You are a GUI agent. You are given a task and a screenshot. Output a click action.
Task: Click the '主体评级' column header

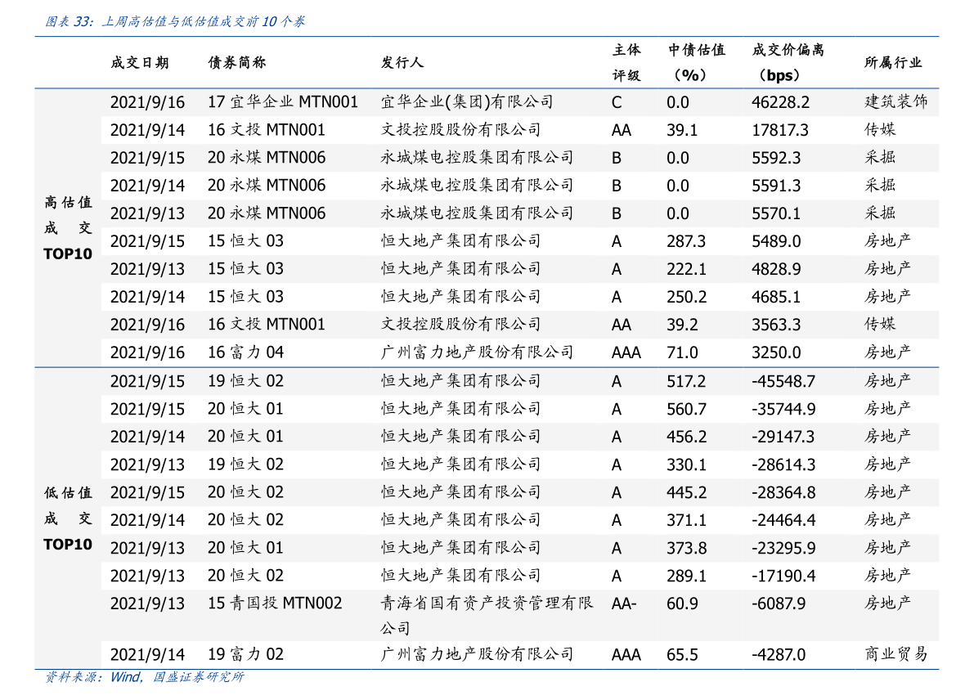pyautogui.click(x=626, y=63)
